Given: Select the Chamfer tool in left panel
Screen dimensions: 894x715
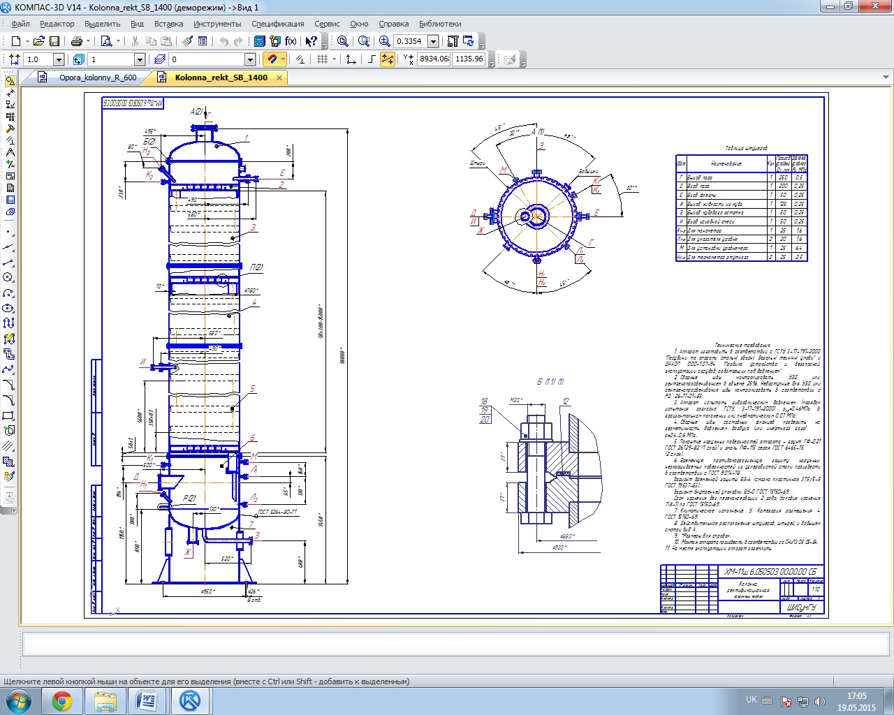Looking at the screenshot, I should (8, 385).
